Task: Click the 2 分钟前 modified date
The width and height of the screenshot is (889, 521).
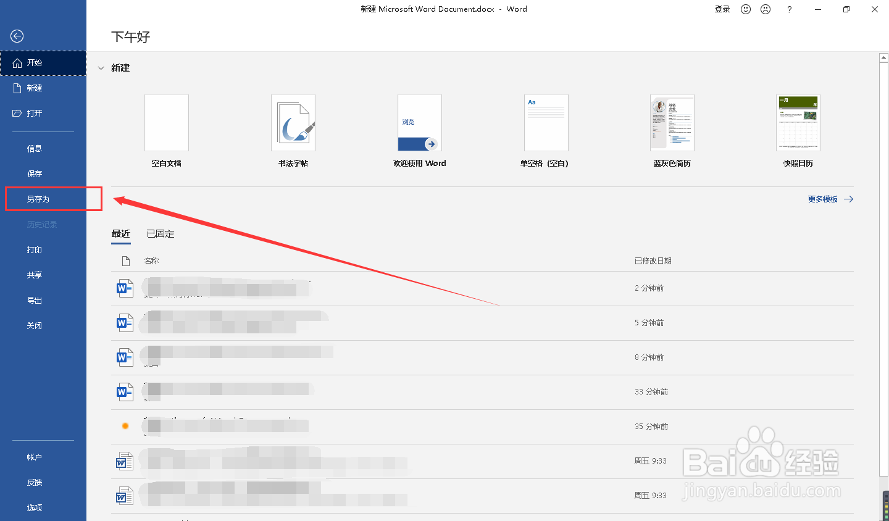Action: [x=649, y=288]
